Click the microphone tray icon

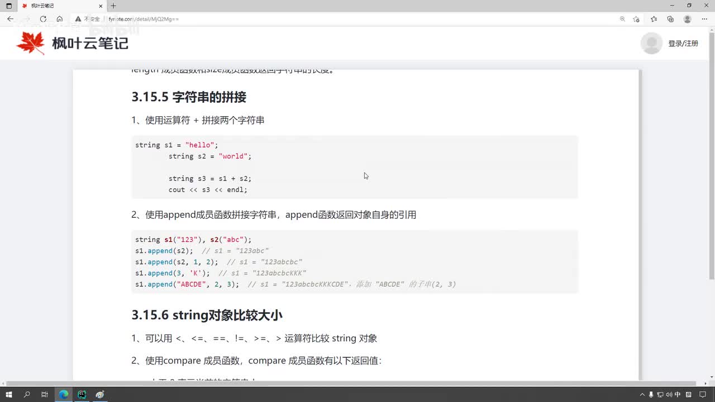[x=651, y=395]
